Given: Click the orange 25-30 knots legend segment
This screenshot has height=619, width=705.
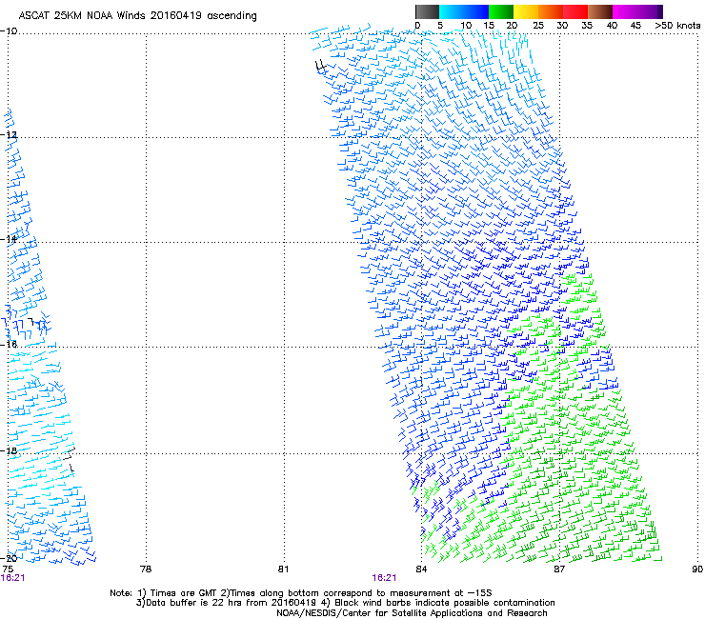Looking at the screenshot, I should click(x=551, y=11).
